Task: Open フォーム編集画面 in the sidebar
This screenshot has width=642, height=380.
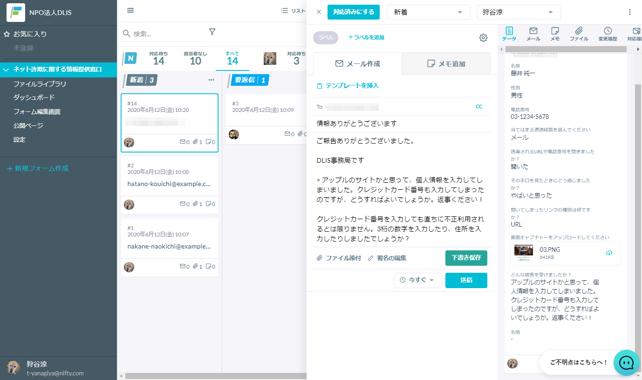Action: click(x=37, y=112)
